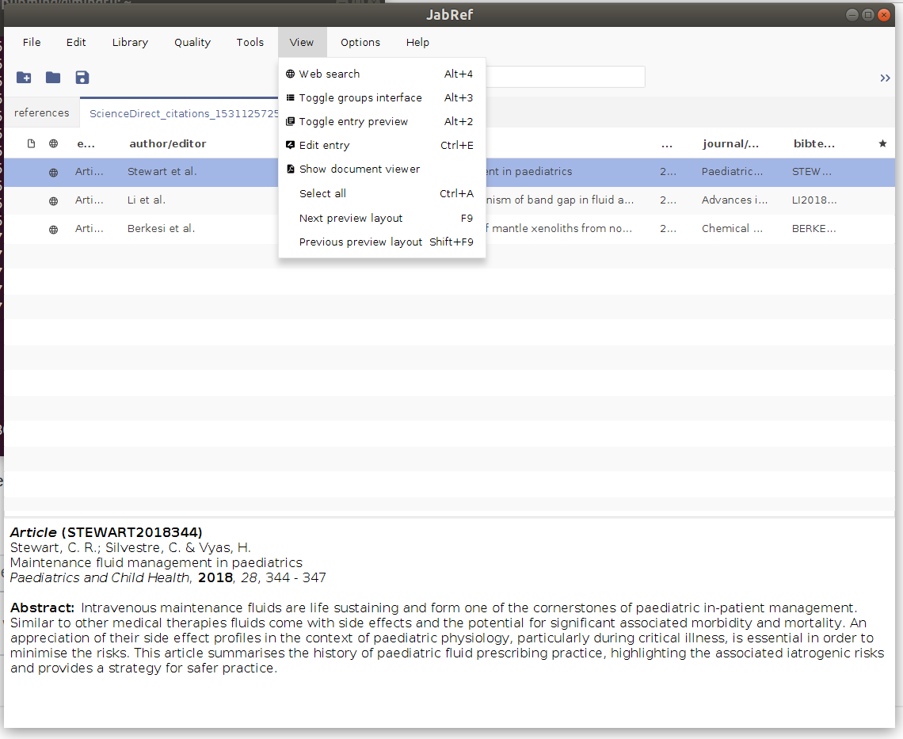The height and width of the screenshot is (739, 903).
Task: Open the Options menu
Action: (360, 42)
